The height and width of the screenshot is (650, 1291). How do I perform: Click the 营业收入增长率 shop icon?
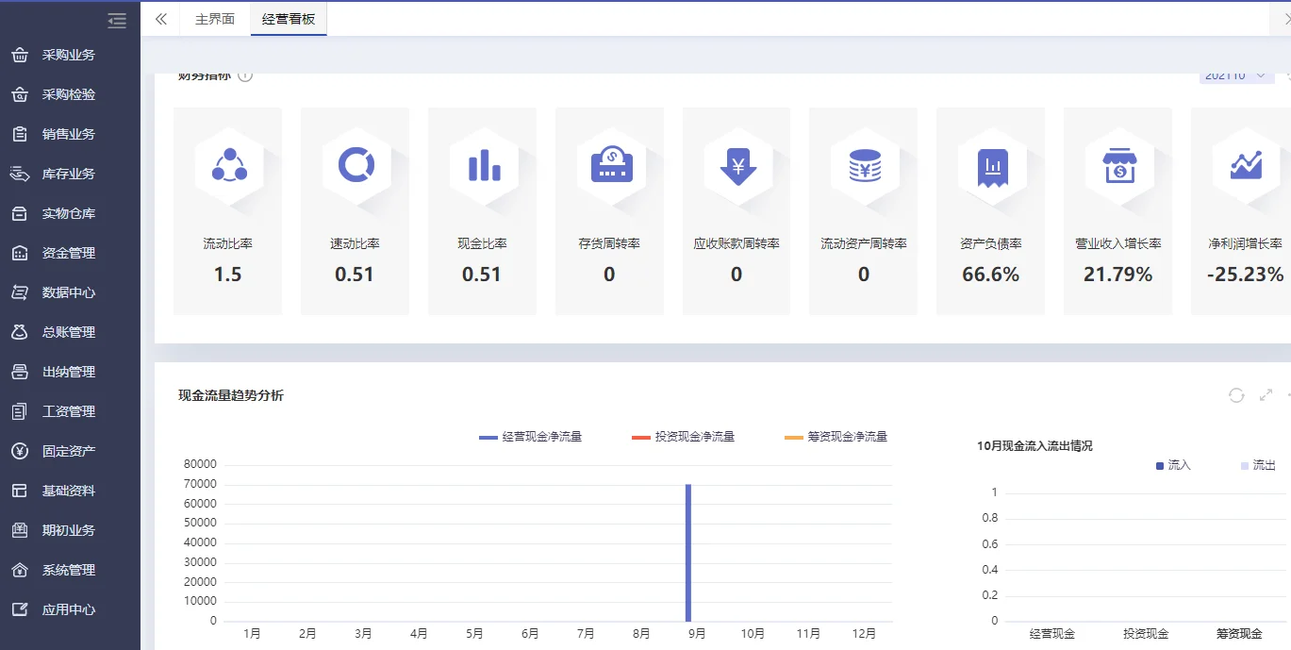[x=1118, y=166]
